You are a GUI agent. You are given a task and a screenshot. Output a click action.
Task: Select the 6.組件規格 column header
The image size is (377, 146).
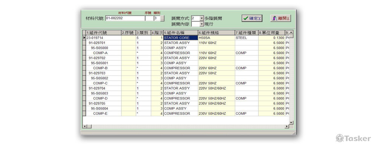(x=217, y=33)
